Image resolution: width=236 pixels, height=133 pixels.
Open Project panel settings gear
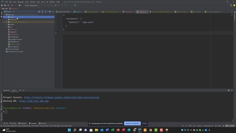[x=50, y=11]
